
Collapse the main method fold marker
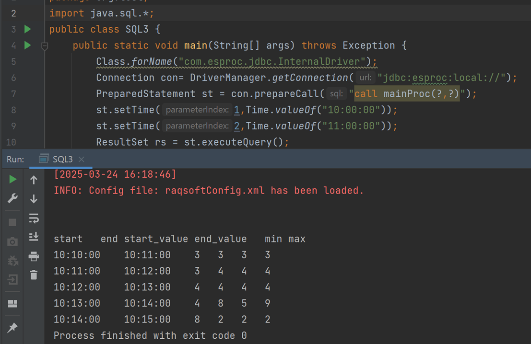45,46
